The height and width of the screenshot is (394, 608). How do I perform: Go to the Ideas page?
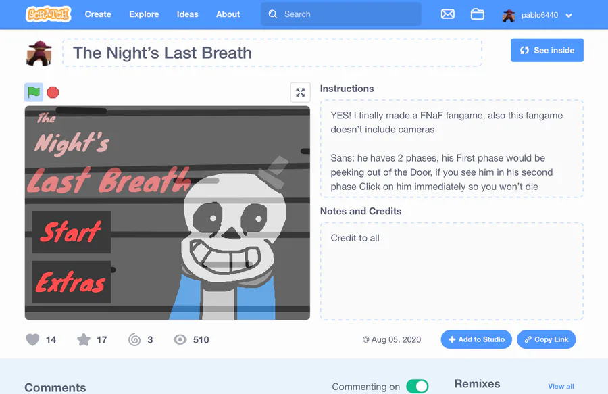[x=187, y=14]
